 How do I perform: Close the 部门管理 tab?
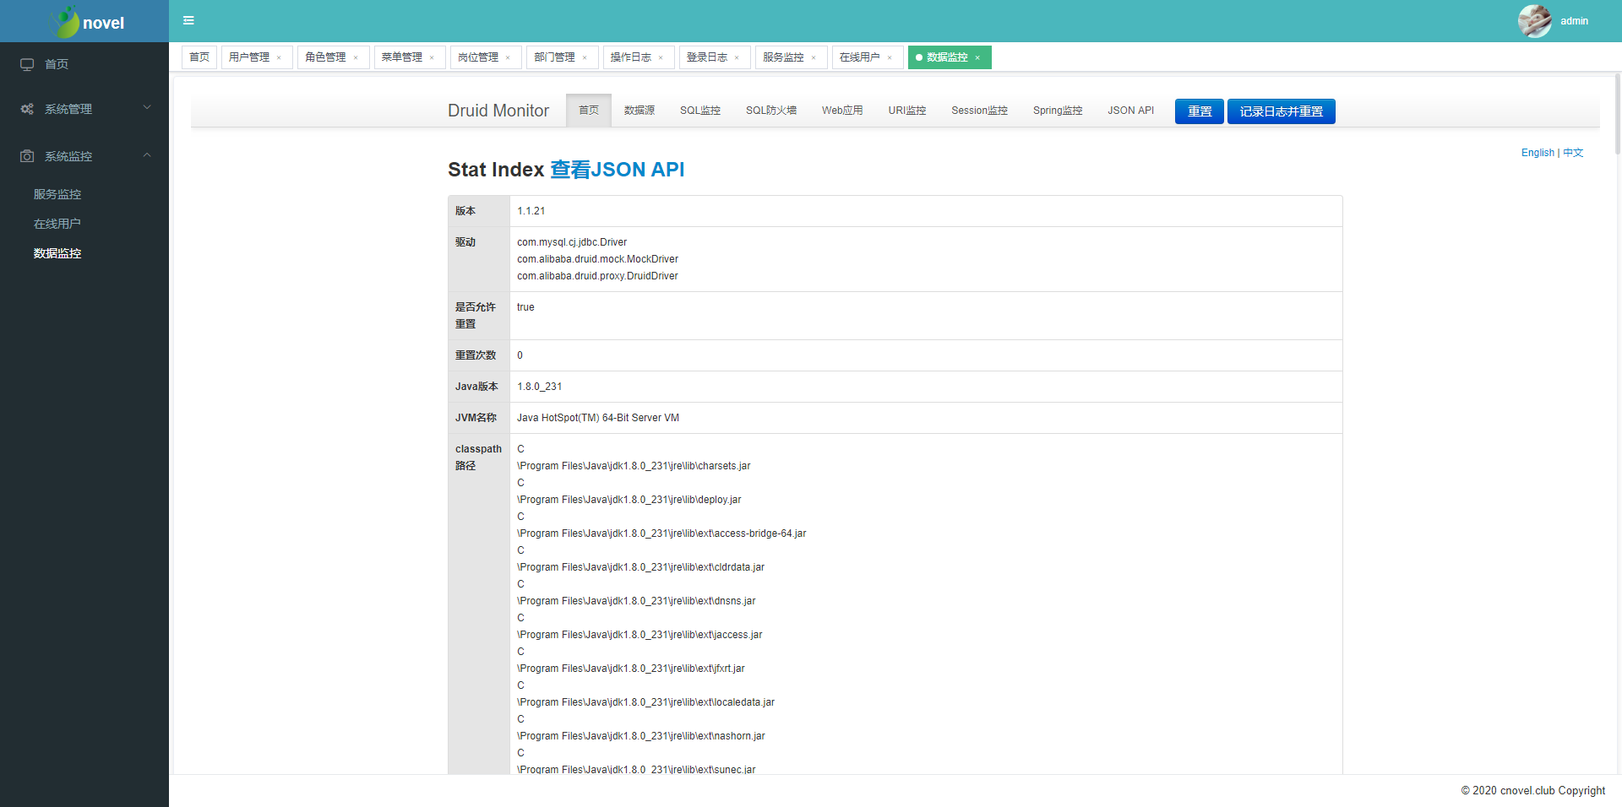tap(585, 57)
